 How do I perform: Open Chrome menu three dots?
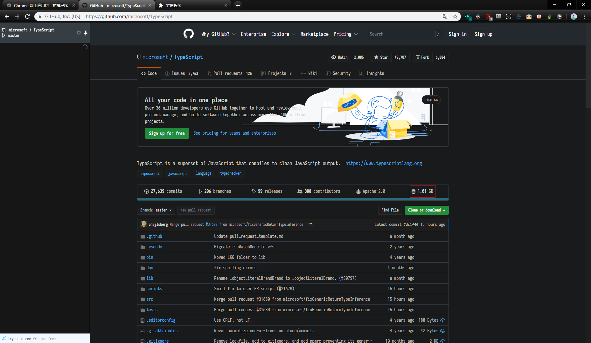584,17
